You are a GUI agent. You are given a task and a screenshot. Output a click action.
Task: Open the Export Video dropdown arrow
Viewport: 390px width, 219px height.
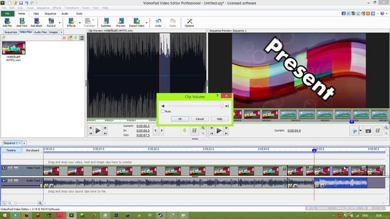[x=146, y=23]
